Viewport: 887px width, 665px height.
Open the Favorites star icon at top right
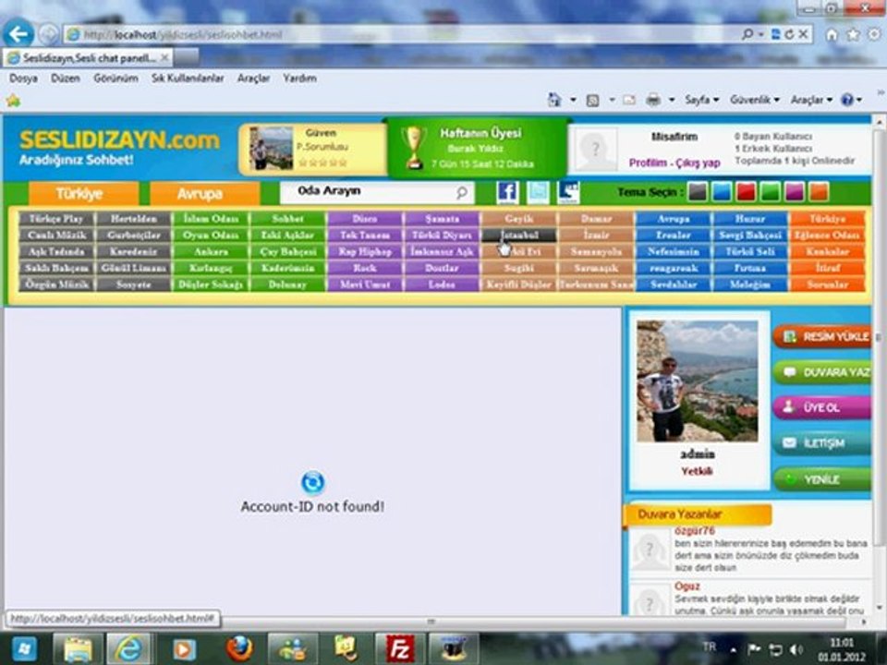[853, 34]
